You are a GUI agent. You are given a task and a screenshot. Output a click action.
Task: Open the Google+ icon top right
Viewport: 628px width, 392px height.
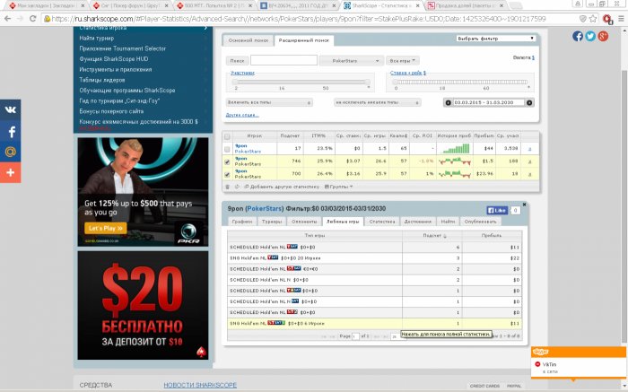603,36
